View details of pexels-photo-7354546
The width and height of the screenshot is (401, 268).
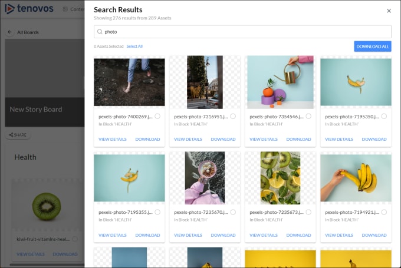(x=264, y=139)
